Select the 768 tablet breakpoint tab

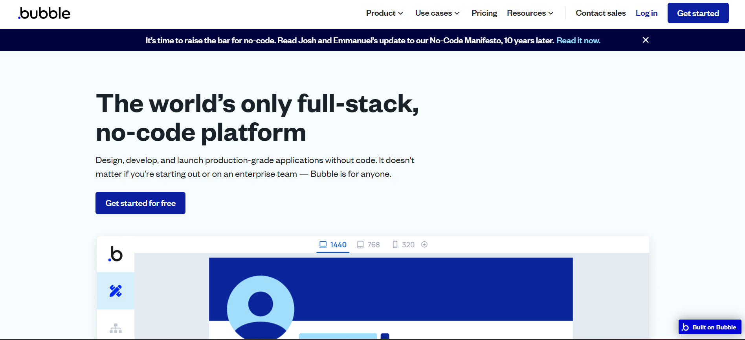369,244
